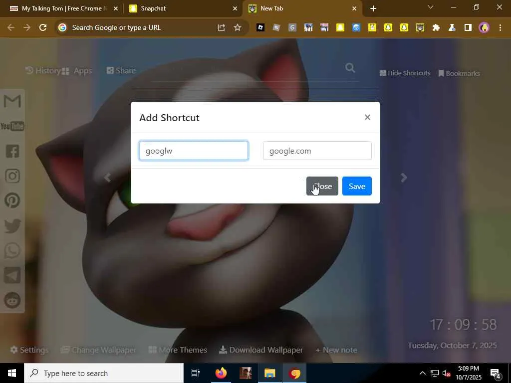Open the Roblox extension icon
Viewport: 511px width, 383px height.
(260, 28)
